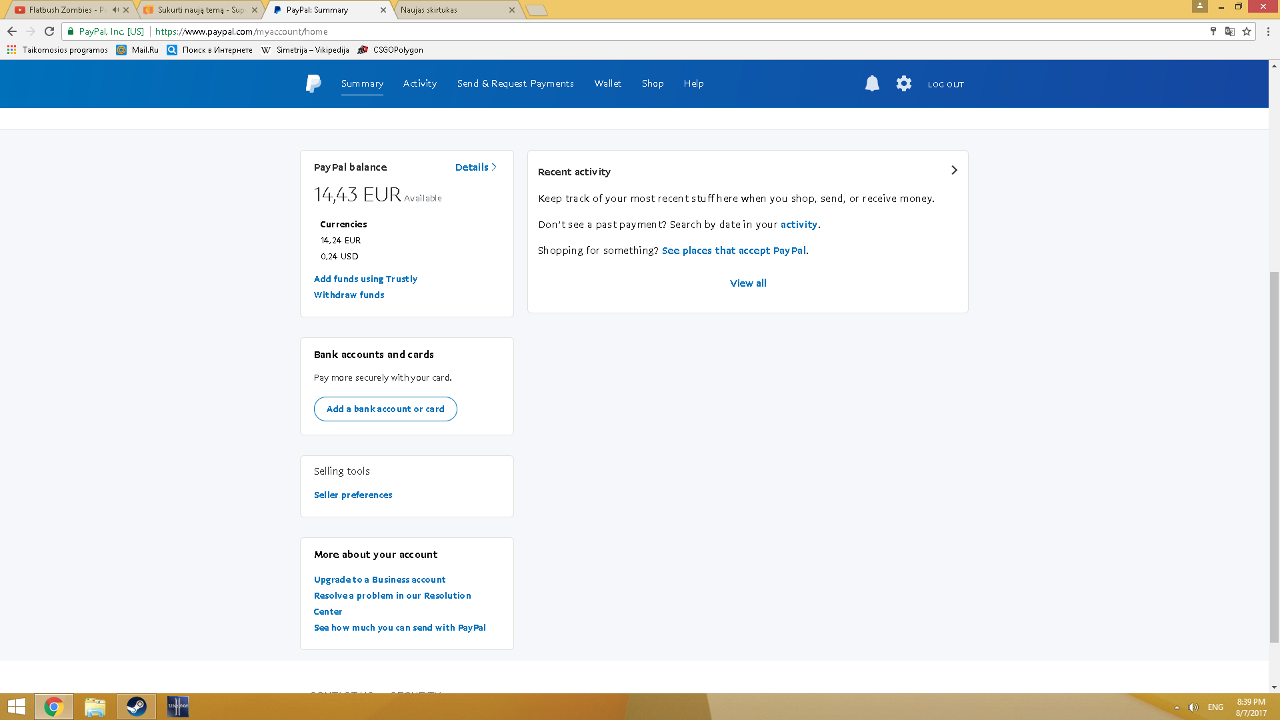Click the volume tray icon
The height and width of the screenshot is (720, 1280).
point(1193,707)
